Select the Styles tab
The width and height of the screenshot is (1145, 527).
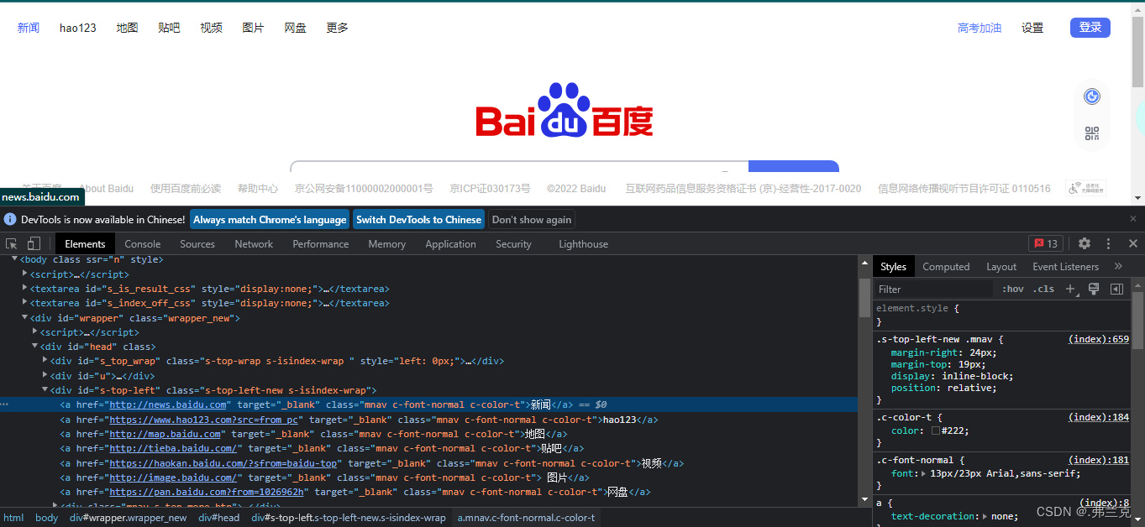pos(893,266)
